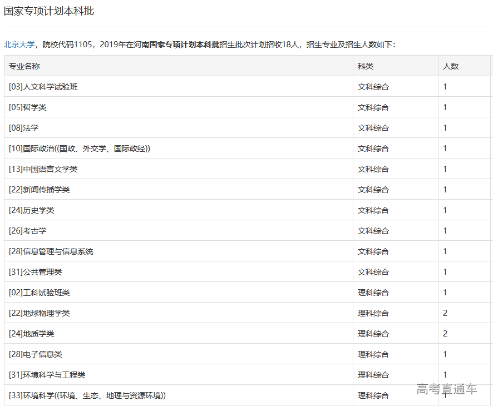Click the 人数 column header
493x411 pixels.
pyautogui.click(x=451, y=66)
